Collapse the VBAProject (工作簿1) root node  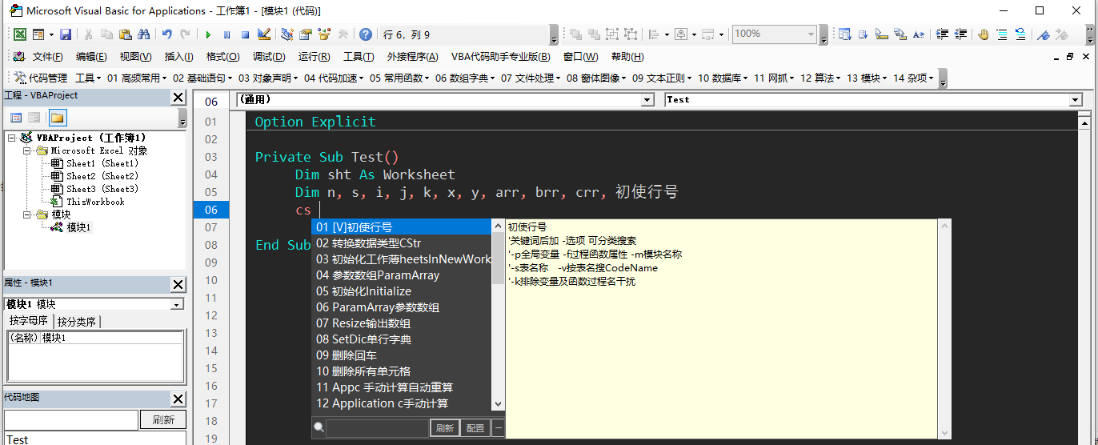tap(12, 138)
